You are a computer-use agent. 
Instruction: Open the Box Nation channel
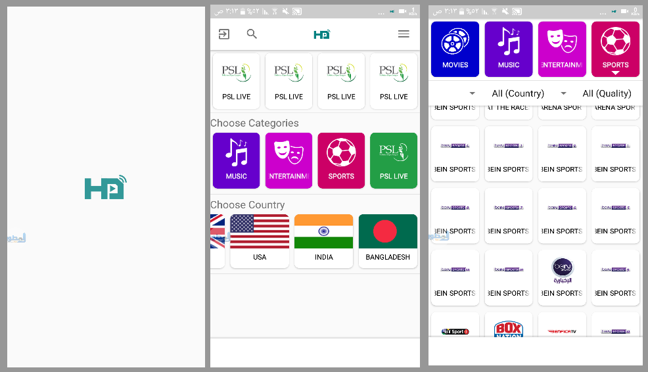(x=508, y=326)
